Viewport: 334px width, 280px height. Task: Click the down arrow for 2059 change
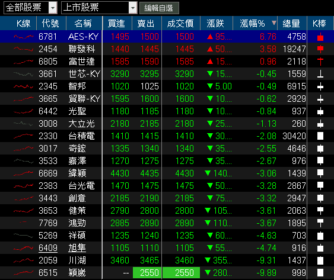coord(208,260)
